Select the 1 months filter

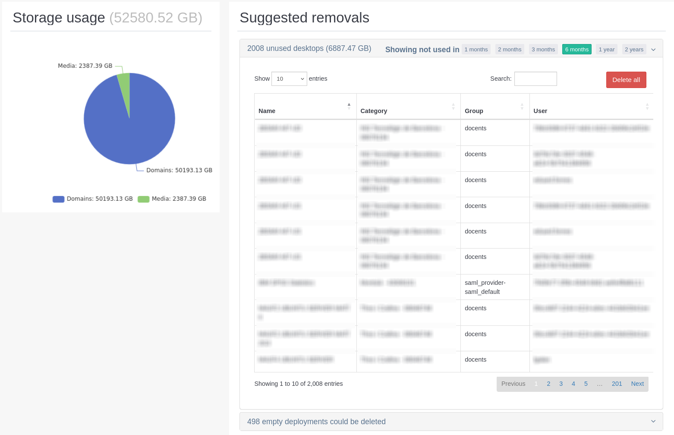(476, 50)
